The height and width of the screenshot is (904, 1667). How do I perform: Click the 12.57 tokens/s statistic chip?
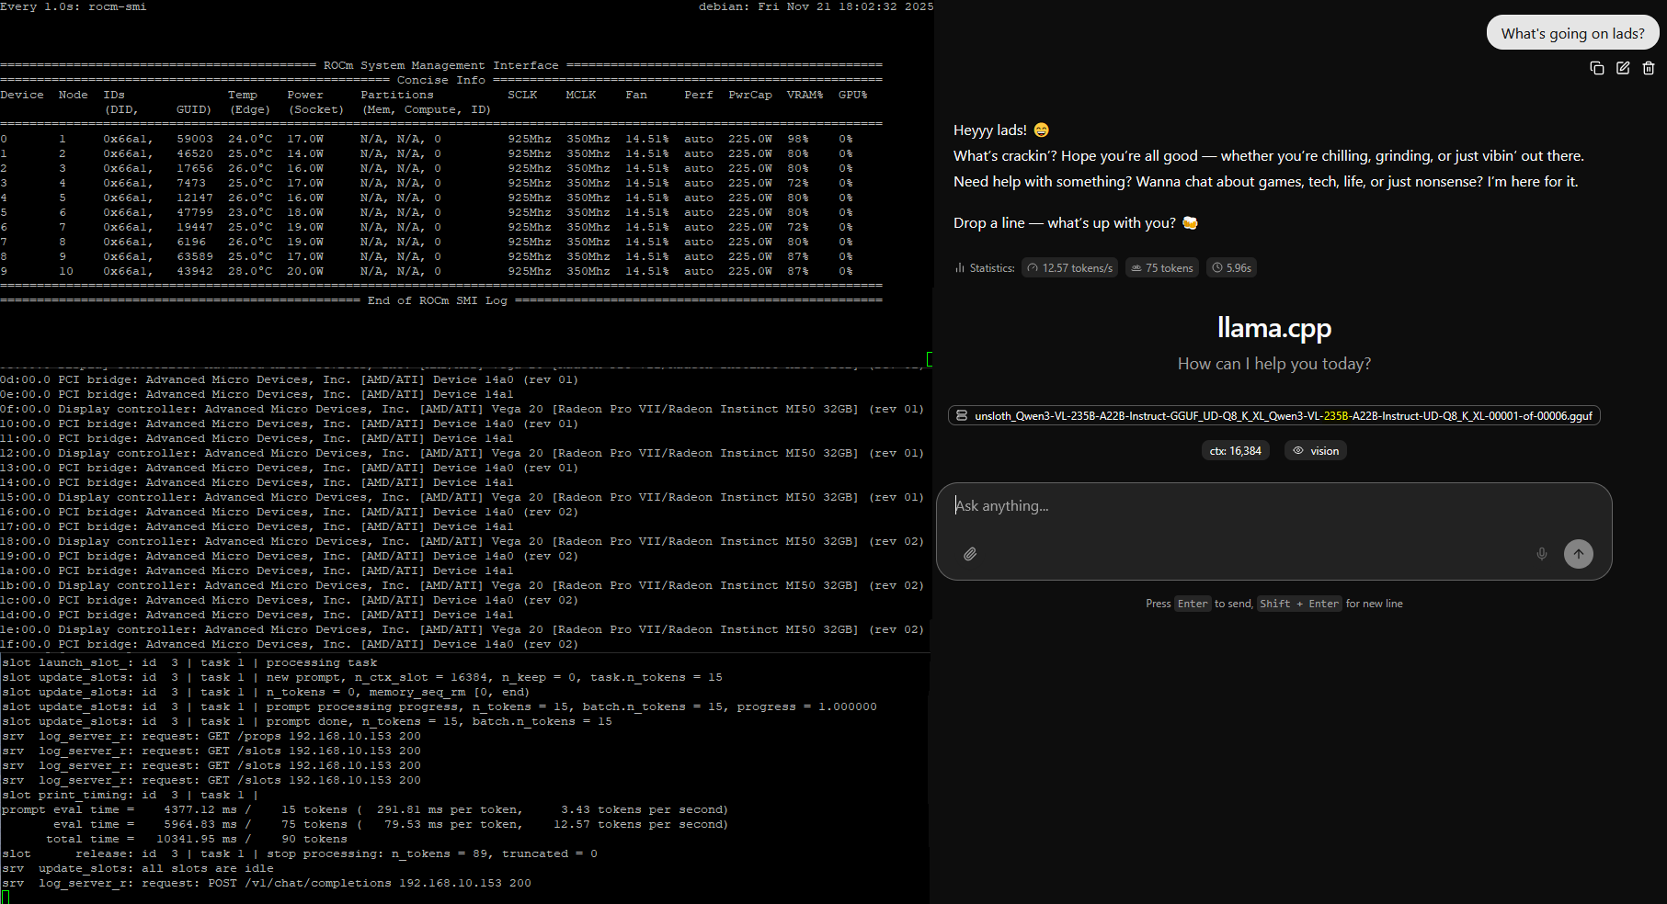click(x=1069, y=268)
